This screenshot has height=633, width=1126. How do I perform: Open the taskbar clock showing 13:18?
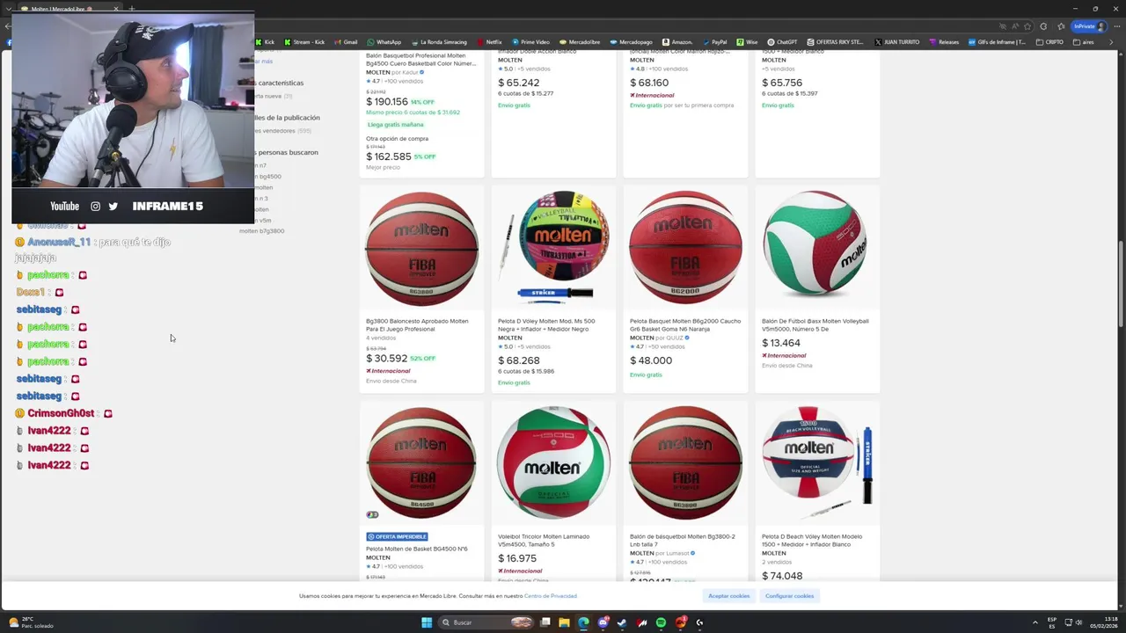pyautogui.click(x=1104, y=622)
